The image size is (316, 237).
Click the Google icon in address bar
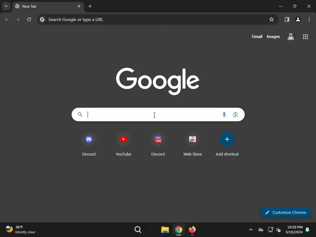[42, 19]
